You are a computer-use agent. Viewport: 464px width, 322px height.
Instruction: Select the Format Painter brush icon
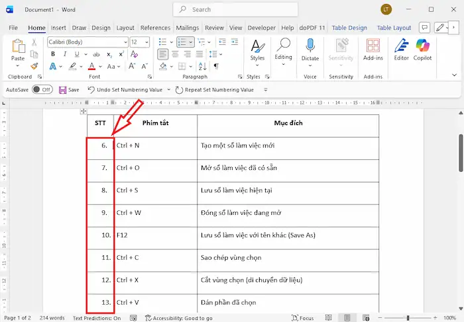coord(34,66)
